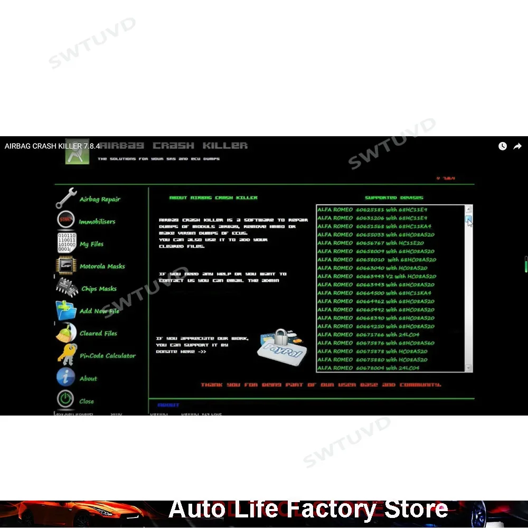Click the About Airbag Crash Killer heading
Image resolution: width=528 pixels, height=528 pixels.
tap(213, 197)
